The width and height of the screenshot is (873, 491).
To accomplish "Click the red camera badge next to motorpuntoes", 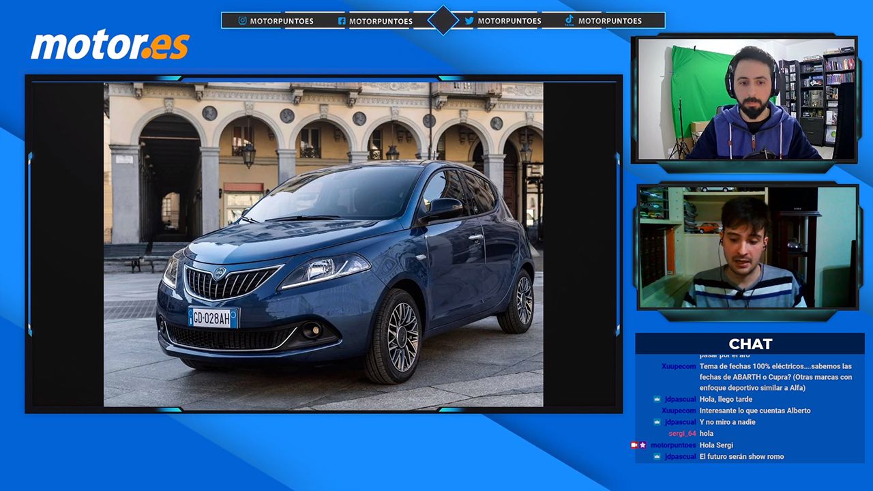I will [634, 445].
